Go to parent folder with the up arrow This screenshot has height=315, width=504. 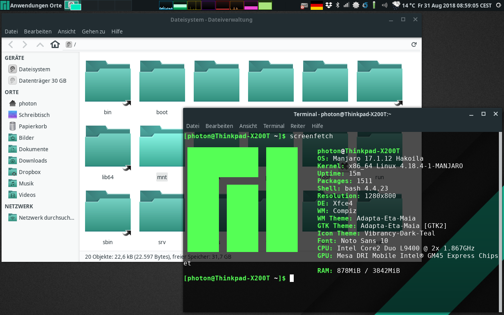click(40, 44)
